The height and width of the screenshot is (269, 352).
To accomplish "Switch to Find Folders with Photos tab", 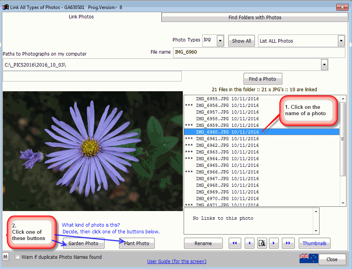I will [x=255, y=18].
